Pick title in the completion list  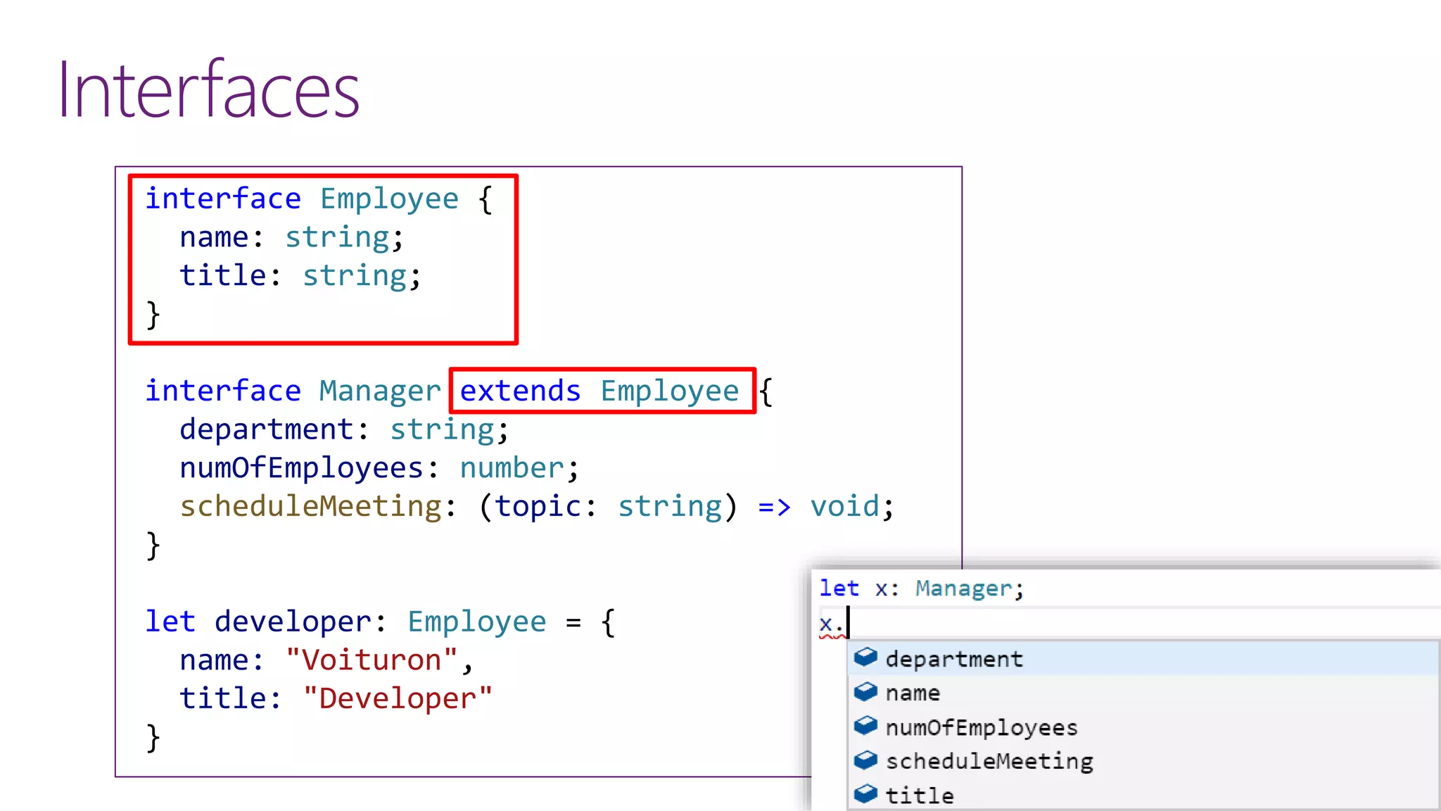1143,795
